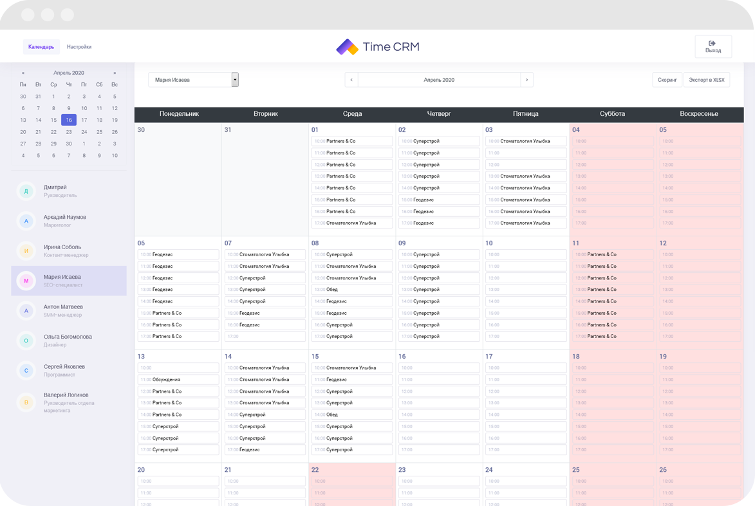Open 12:00 Суперстрой slot on day 07
755x506 pixels.
tap(265, 278)
